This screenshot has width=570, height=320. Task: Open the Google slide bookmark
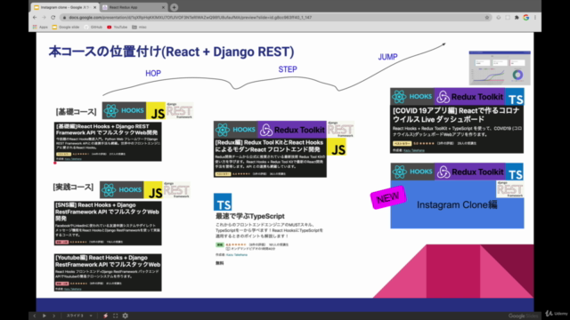point(66,28)
